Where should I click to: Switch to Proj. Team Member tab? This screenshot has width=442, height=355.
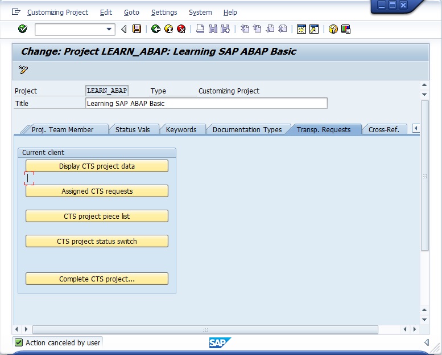(63, 129)
